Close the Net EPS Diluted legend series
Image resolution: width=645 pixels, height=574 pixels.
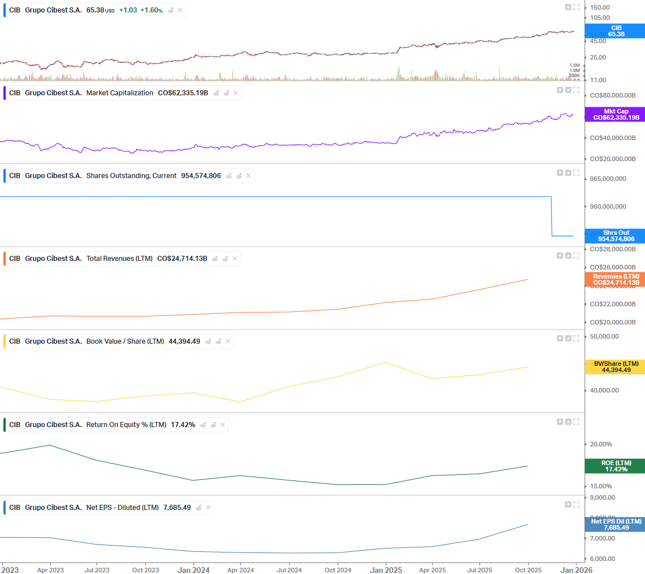pos(208,508)
